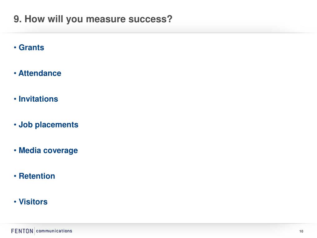Viewport: 317px width, 238px height.
Task: Click the Invitations bullet text
Action: tap(38, 99)
